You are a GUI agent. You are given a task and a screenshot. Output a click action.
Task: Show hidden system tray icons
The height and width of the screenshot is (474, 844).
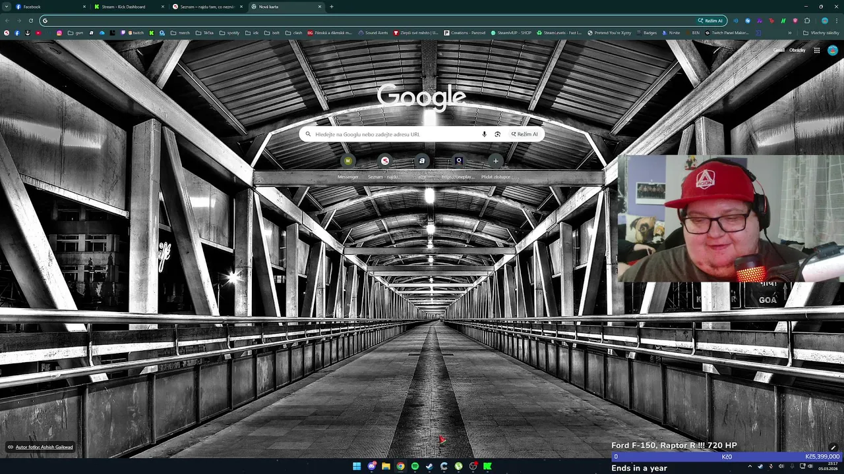pos(750,466)
